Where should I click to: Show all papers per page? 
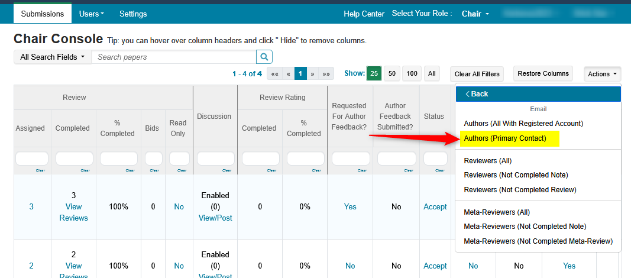[x=432, y=74]
